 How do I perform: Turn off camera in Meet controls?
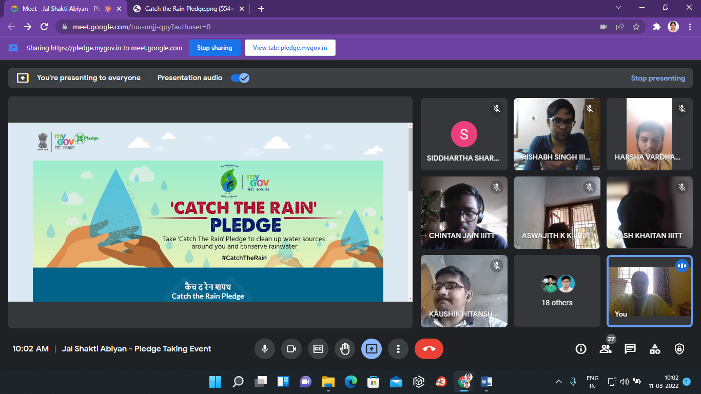pyautogui.click(x=291, y=349)
